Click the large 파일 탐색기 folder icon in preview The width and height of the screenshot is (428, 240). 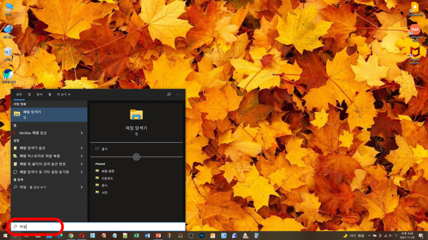click(x=136, y=114)
